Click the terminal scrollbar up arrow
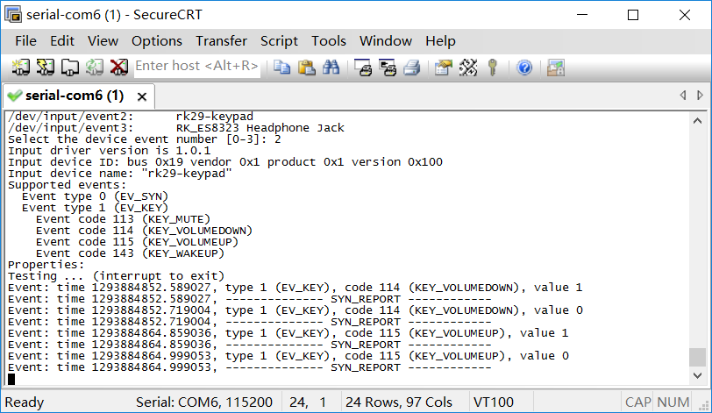The width and height of the screenshot is (712, 413). (697, 121)
